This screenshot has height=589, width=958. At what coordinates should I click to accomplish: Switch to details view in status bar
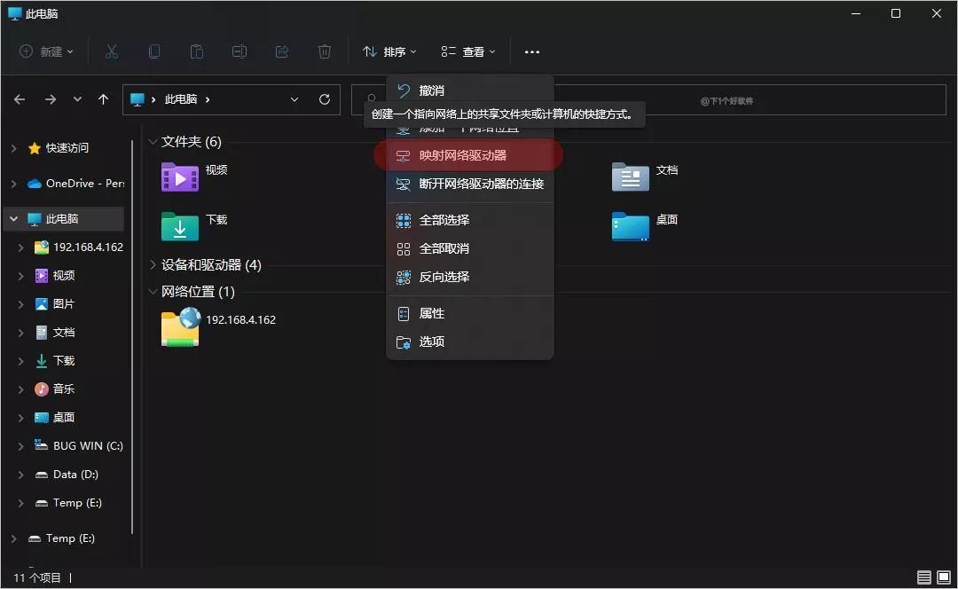[x=924, y=577]
